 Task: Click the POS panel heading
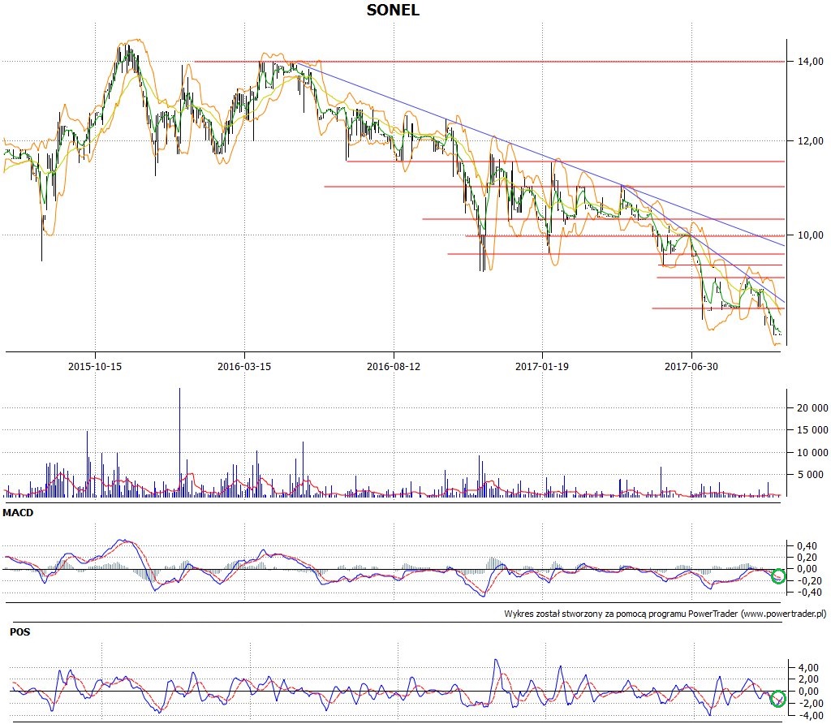point(20,631)
